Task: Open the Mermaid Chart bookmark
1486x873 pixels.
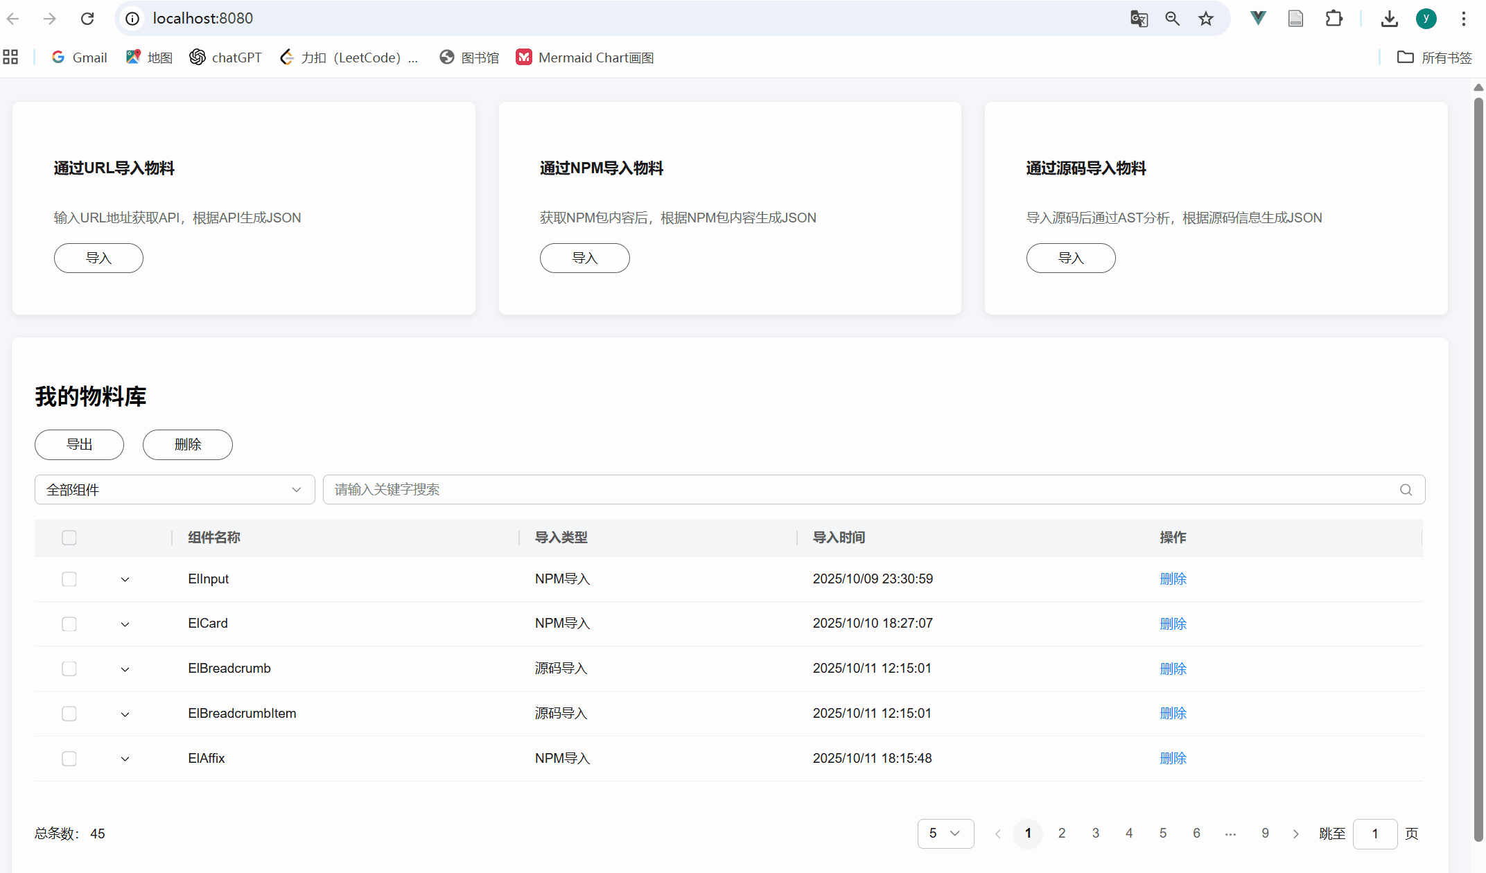Action: coord(586,58)
